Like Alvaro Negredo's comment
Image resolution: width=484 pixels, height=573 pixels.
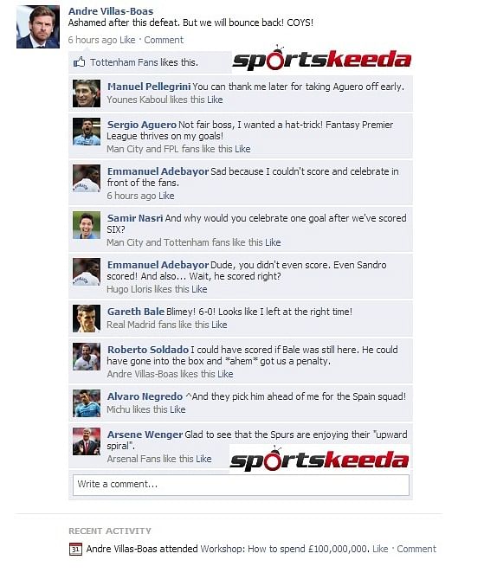[x=177, y=409]
